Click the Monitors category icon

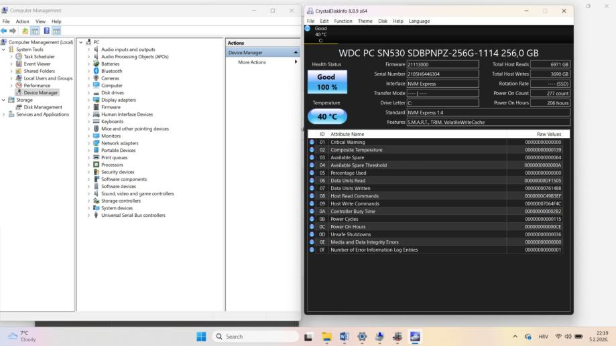[x=97, y=136]
